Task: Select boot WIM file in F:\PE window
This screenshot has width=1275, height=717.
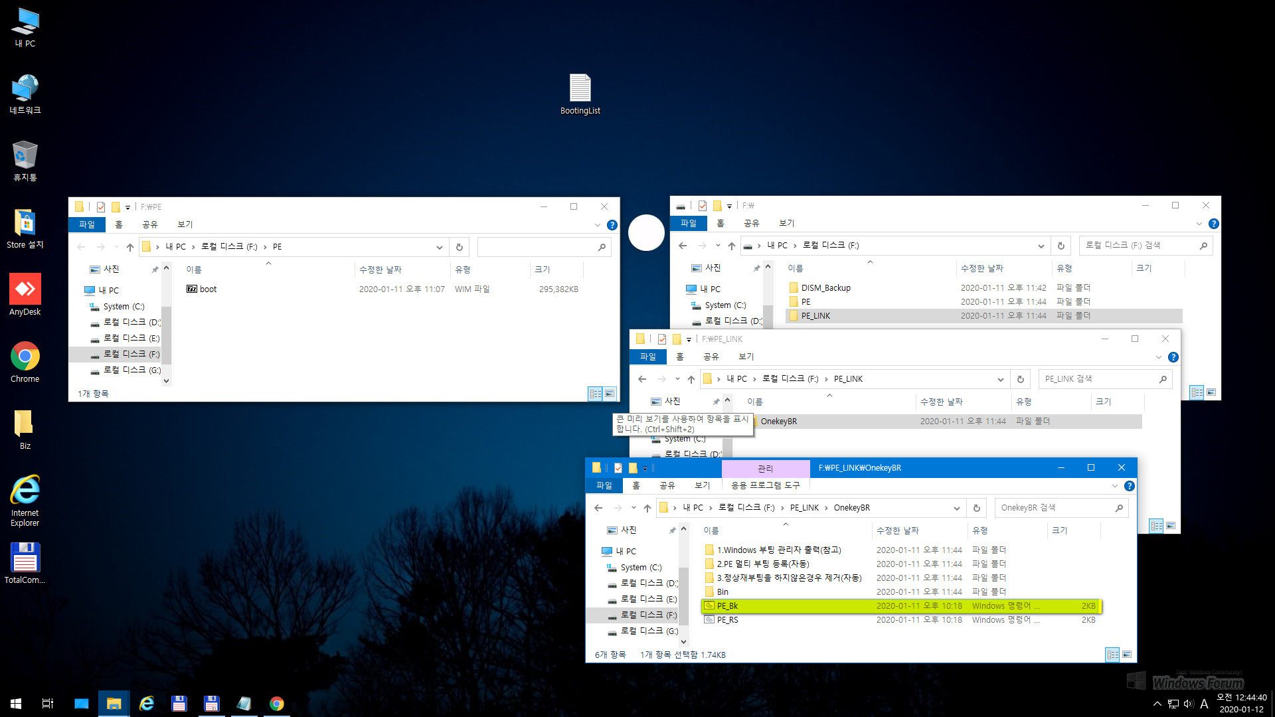Action: coord(384,289)
